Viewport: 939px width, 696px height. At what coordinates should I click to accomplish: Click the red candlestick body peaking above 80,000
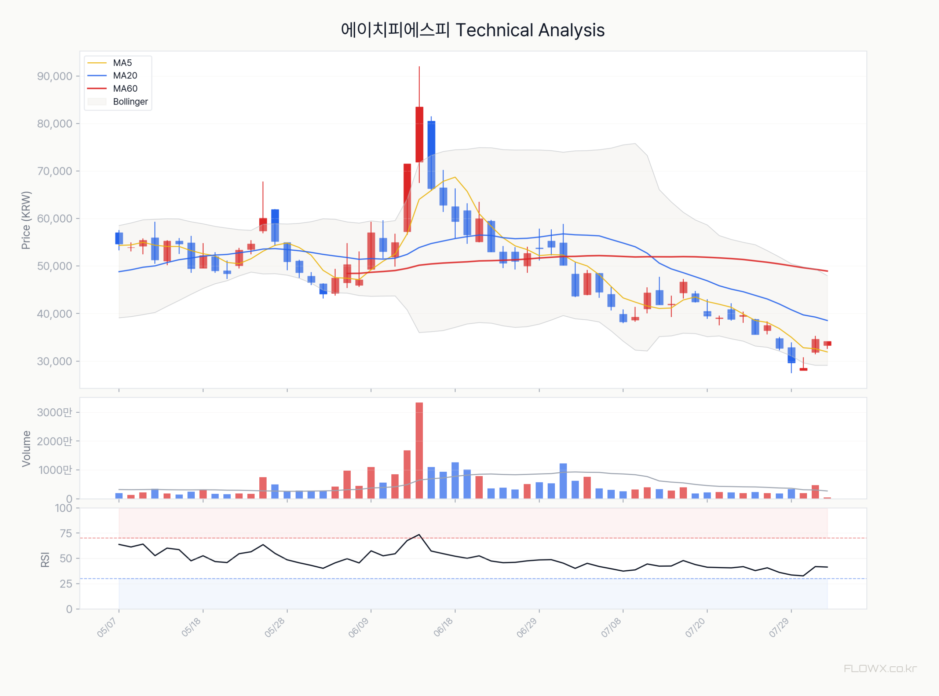click(x=419, y=135)
